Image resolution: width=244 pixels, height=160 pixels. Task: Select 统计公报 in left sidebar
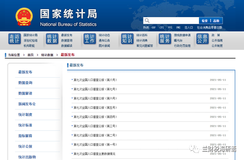click(x=25, y=146)
